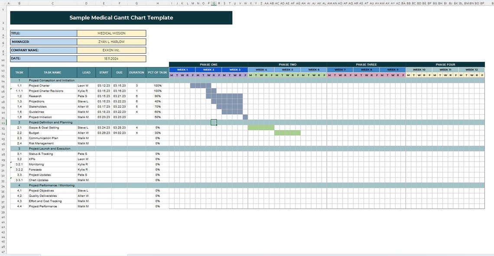This screenshot has height=256, width=494.
Task: Click row header 22 to select the row
Action: (x=3, y=122)
